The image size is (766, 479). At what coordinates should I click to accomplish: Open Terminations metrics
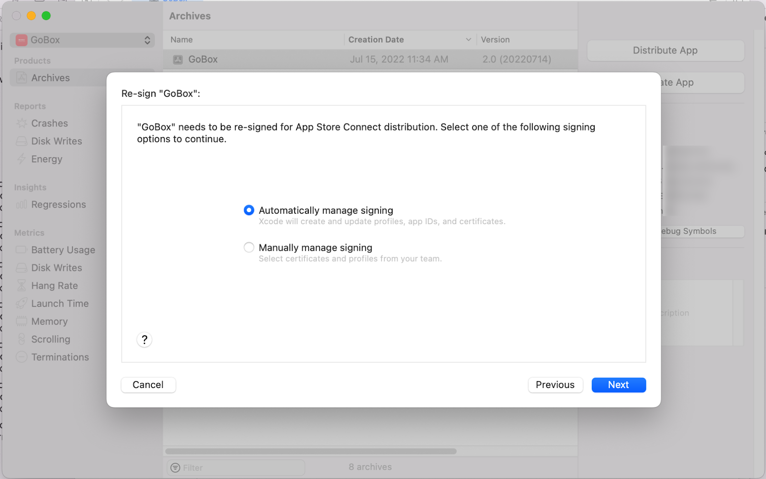60,357
